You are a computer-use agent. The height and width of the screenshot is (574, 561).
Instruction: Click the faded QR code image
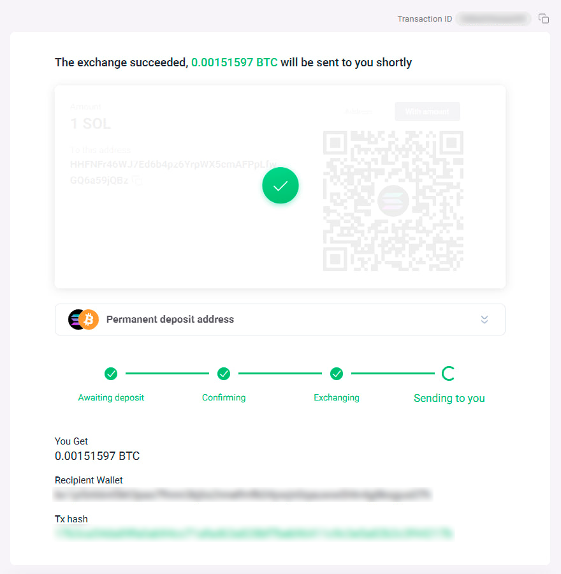point(393,201)
